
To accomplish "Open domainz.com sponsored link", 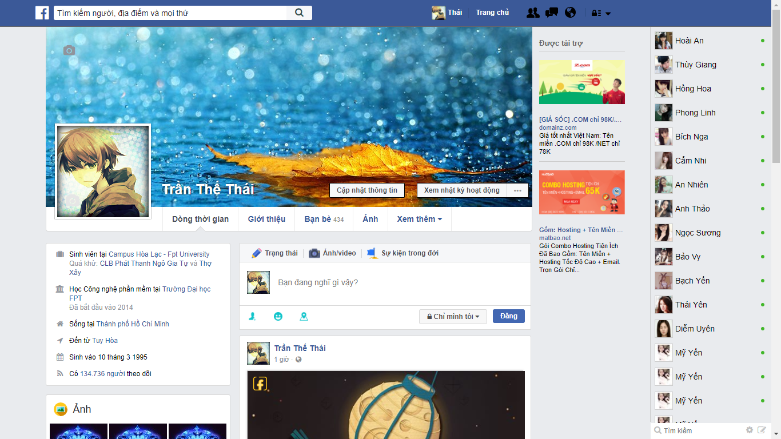I will [557, 127].
